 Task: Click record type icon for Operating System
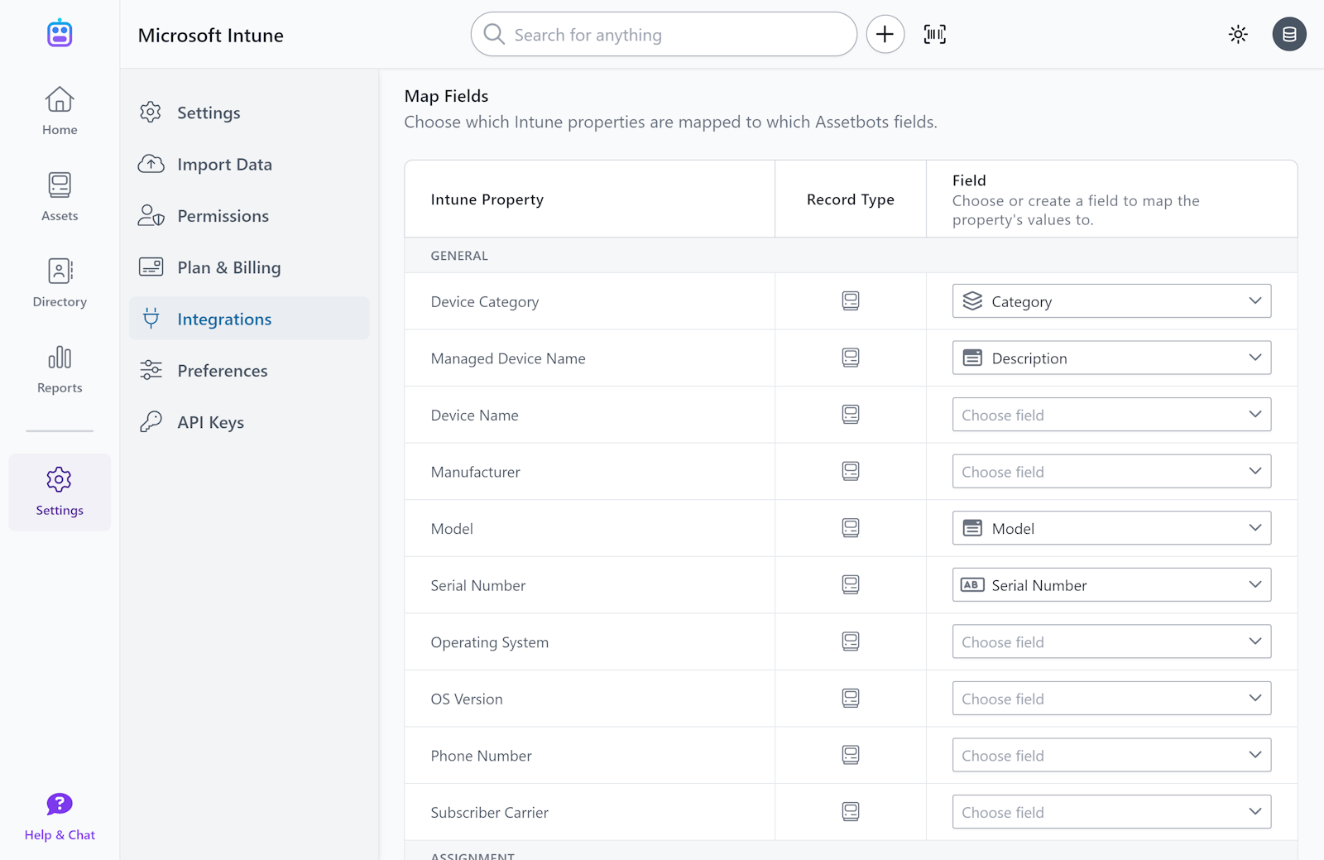(851, 641)
